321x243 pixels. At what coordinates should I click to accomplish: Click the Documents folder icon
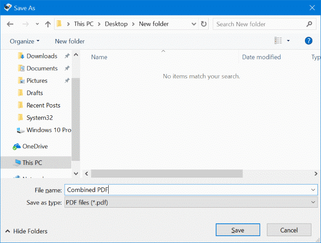coord(21,68)
